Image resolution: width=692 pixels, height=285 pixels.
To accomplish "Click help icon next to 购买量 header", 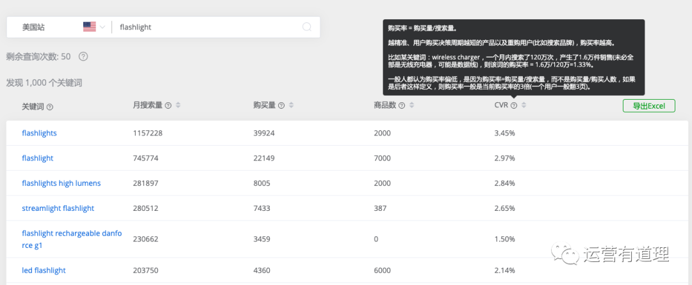I will 281,105.
